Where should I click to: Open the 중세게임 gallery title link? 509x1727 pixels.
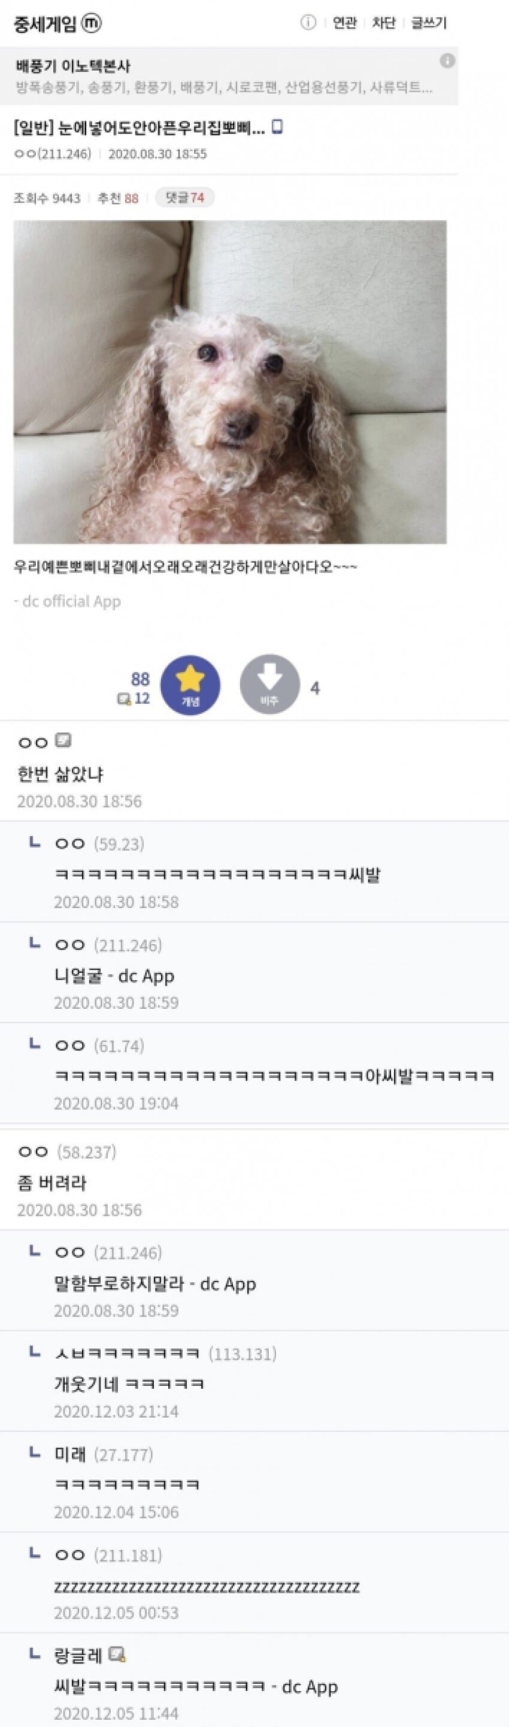click(45, 23)
